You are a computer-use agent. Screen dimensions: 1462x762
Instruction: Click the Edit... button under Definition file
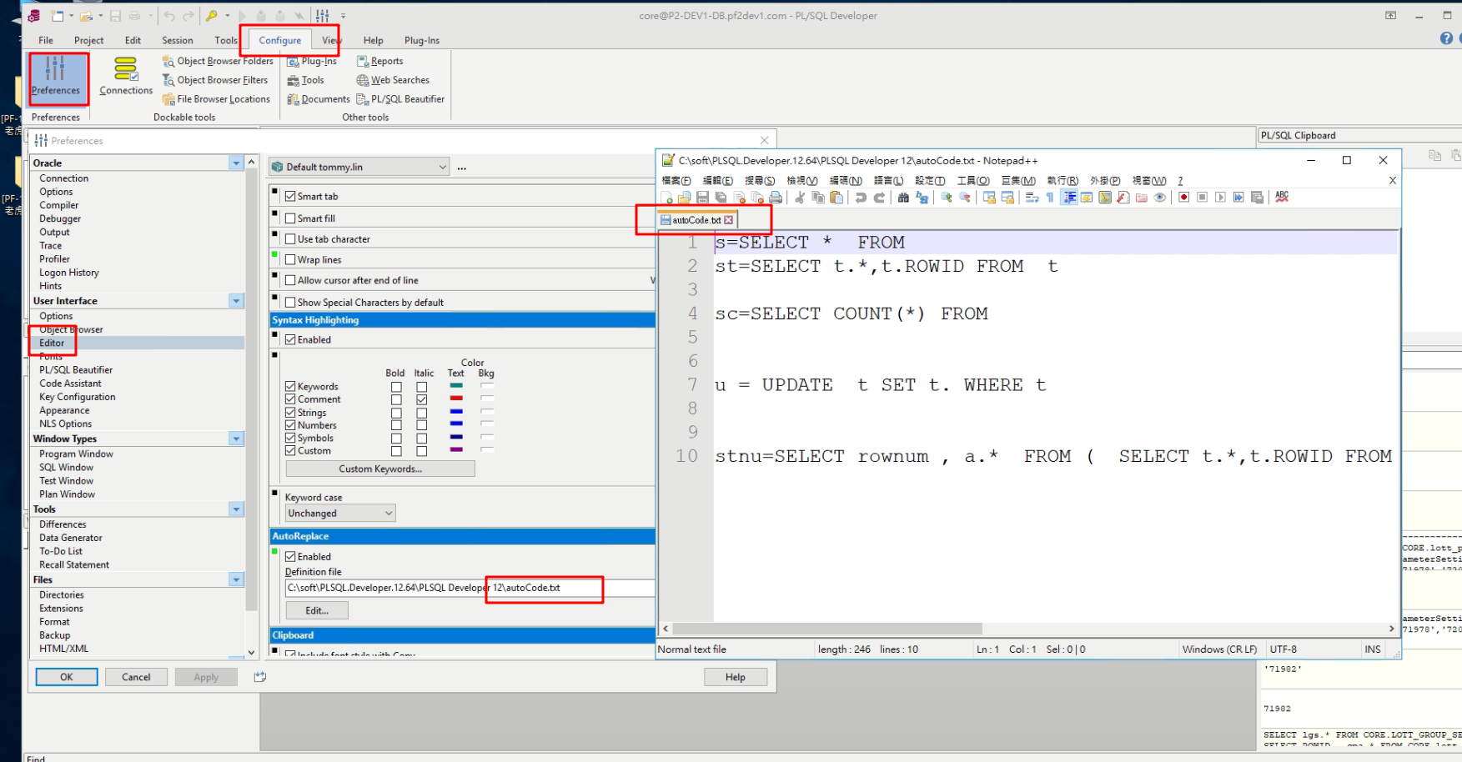point(317,610)
